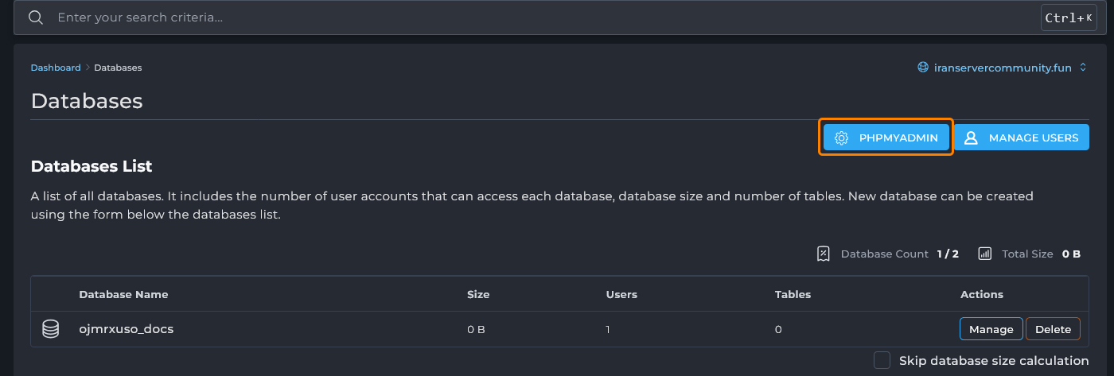Select the ojmrxuso_docs database name
The width and height of the screenshot is (1114, 376).
click(x=126, y=329)
